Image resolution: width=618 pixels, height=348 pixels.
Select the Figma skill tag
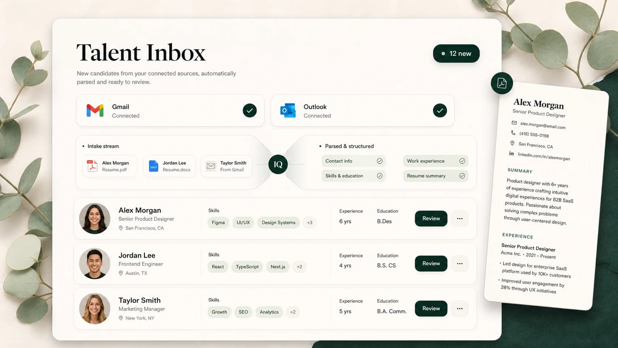click(218, 223)
